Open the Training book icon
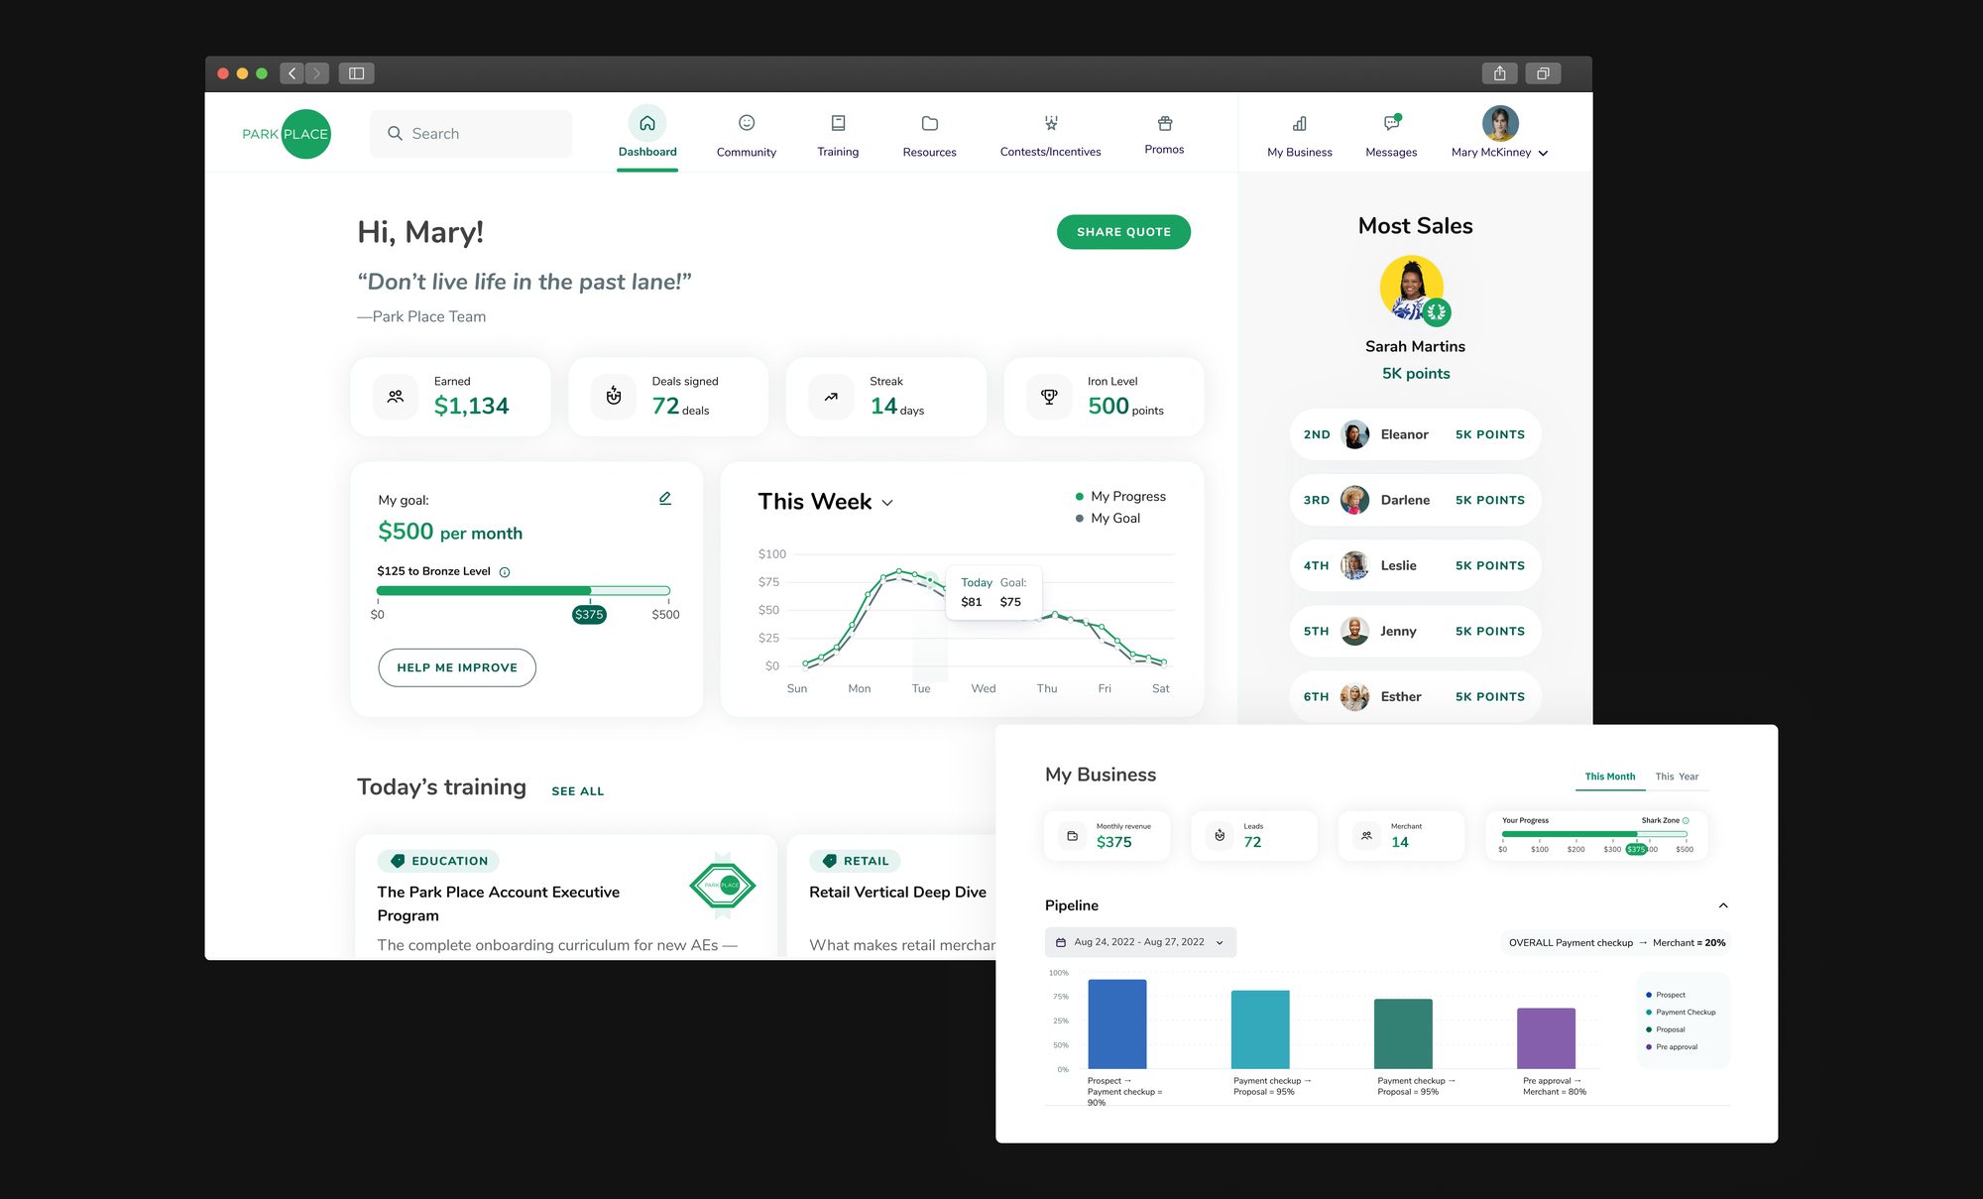 pos(838,123)
